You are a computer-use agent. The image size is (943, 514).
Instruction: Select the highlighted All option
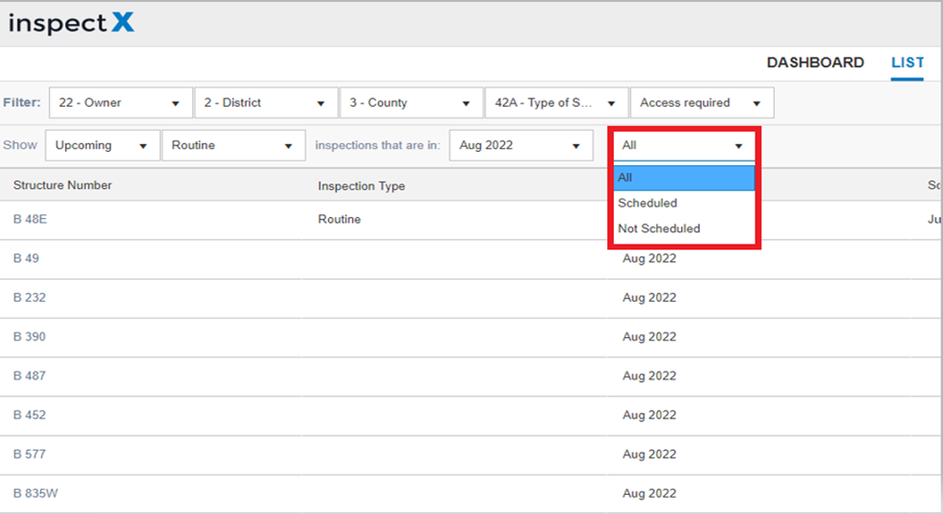[684, 178]
